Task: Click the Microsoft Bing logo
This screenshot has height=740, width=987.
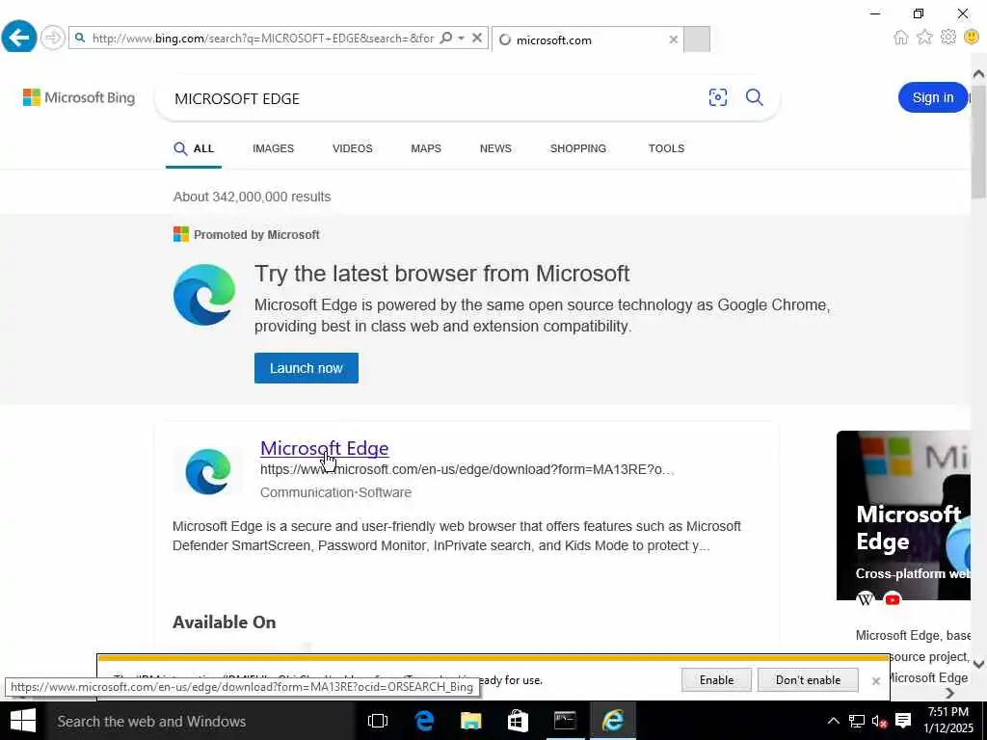Action: (x=79, y=97)
